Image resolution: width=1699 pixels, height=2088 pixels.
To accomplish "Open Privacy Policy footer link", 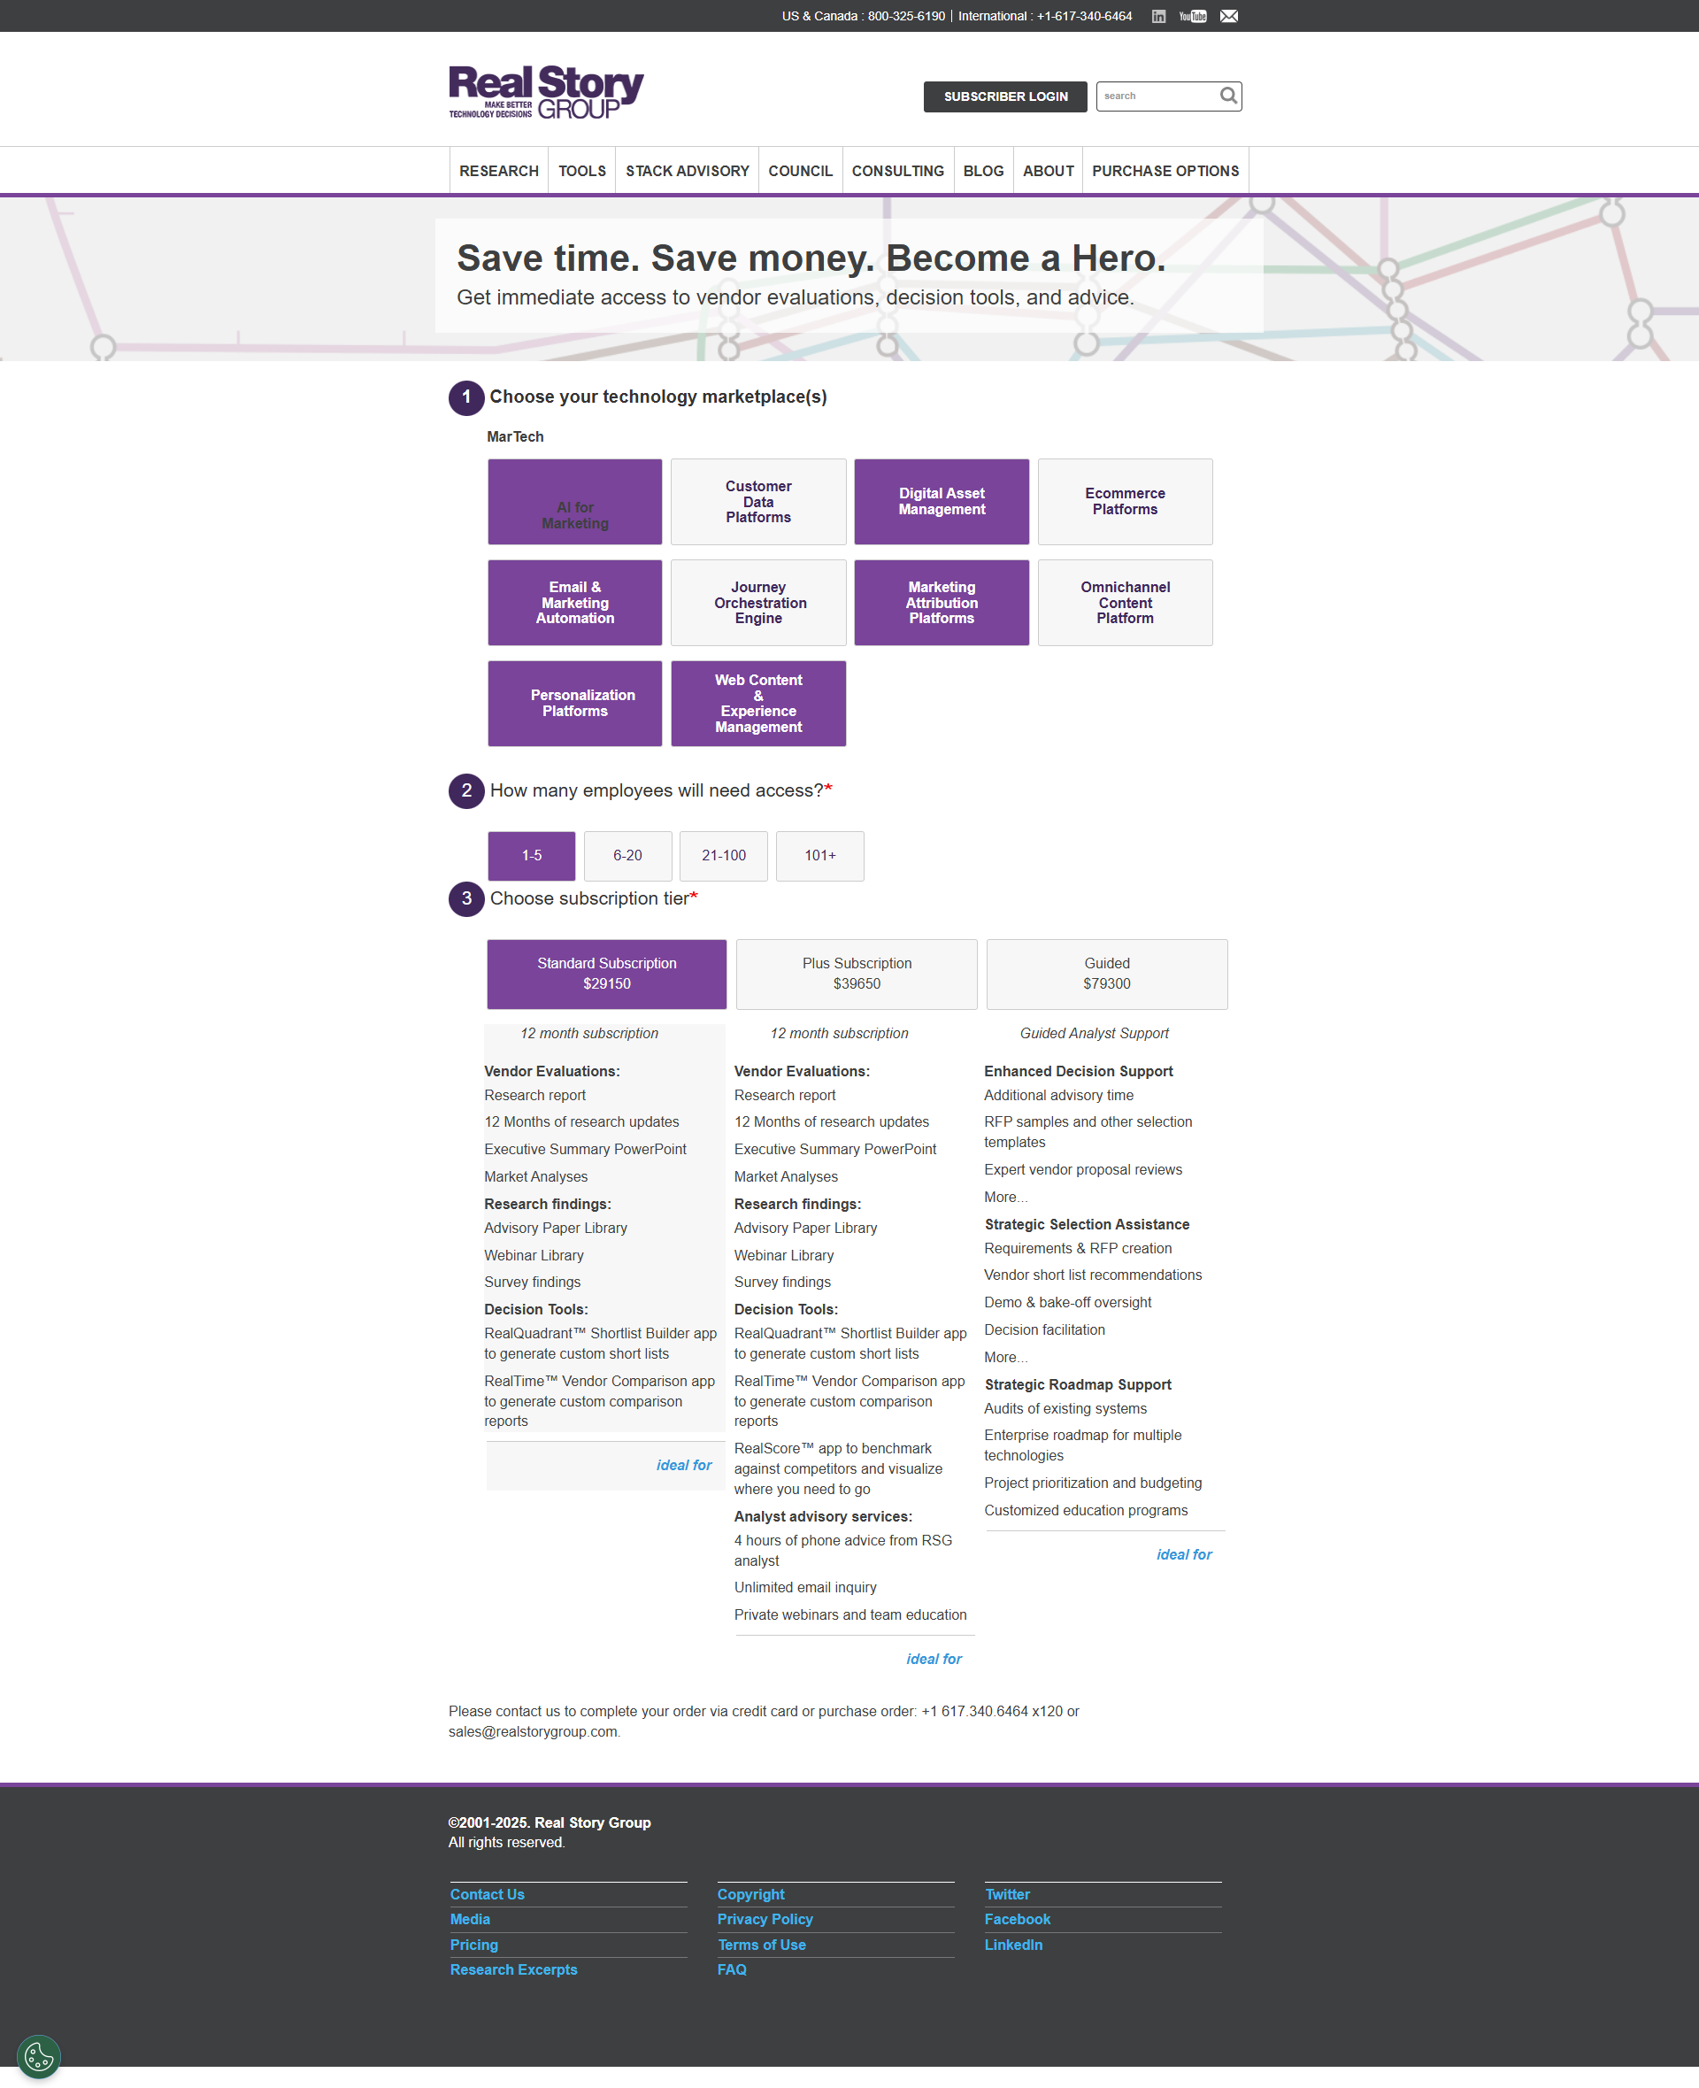I will pos(765,1920).
